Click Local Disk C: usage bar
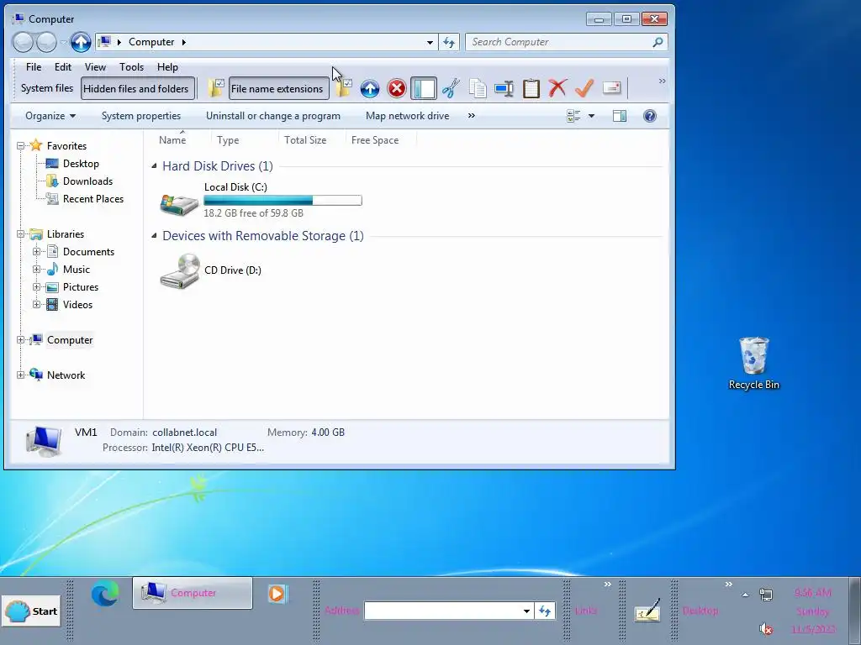 283,200
